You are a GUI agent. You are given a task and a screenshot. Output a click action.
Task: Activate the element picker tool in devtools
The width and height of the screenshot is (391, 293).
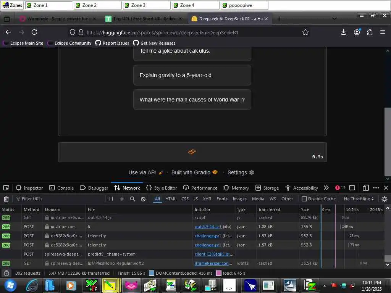pyautogui.click(x=6, y=188)
